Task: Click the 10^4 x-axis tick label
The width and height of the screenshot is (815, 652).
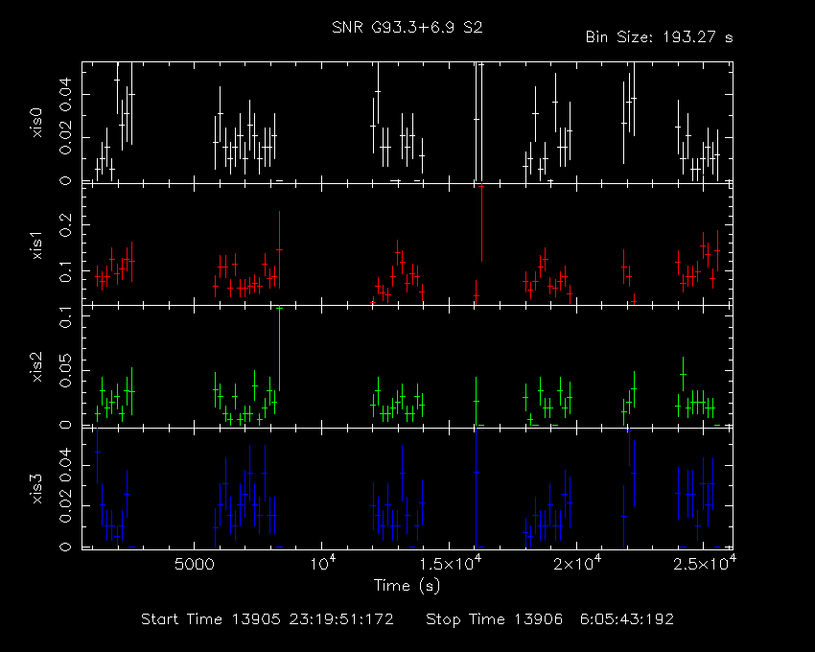Action: 322,563
